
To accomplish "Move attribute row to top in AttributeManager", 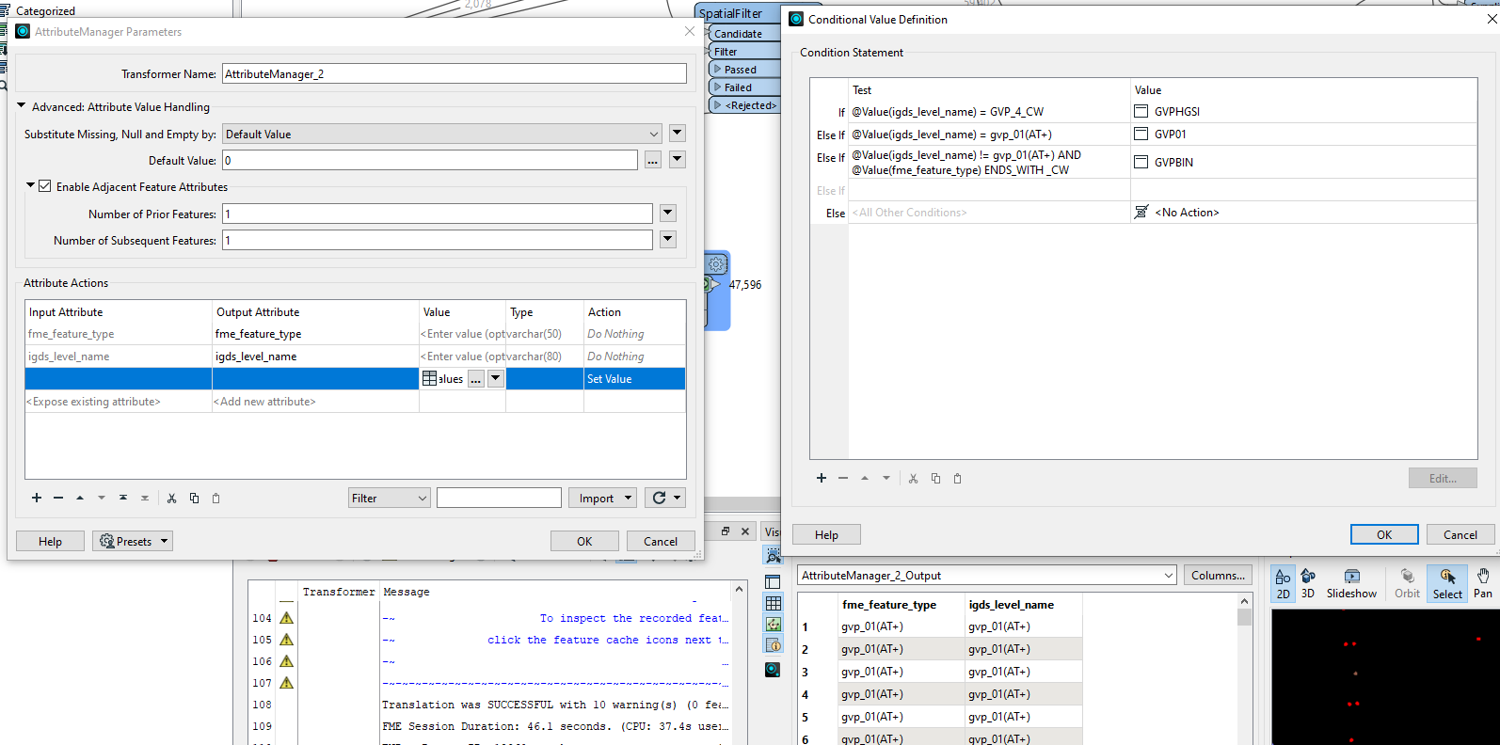I will point(123,499).
